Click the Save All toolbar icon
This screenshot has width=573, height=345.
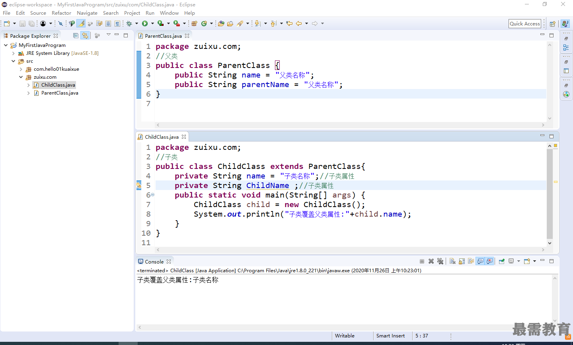point(31,23)
